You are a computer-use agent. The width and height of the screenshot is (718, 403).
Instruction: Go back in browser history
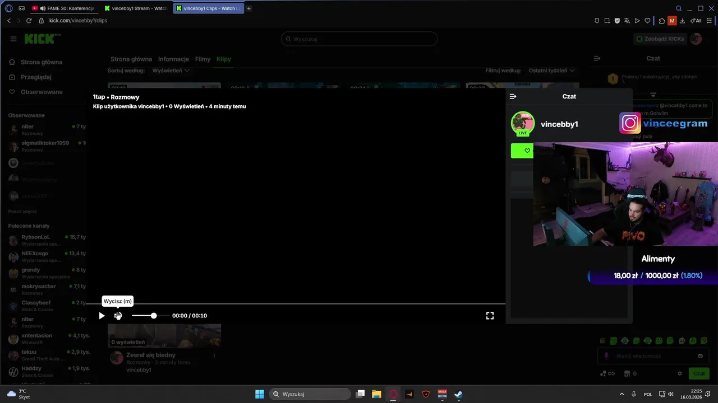coord(9,20)
